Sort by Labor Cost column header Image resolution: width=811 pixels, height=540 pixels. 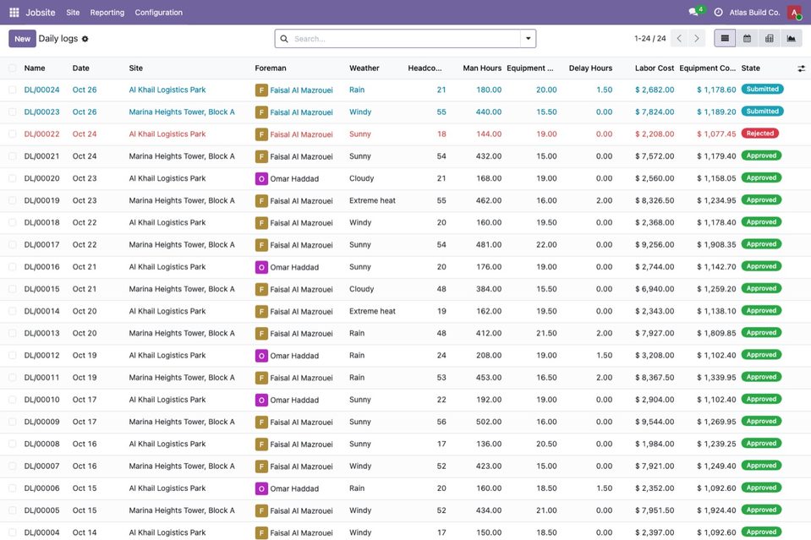point(655,68)
